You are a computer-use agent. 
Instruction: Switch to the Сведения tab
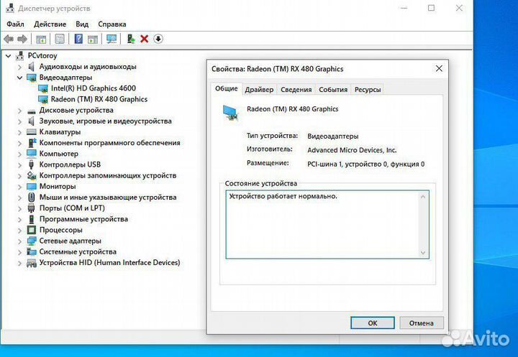pos(296,89)
